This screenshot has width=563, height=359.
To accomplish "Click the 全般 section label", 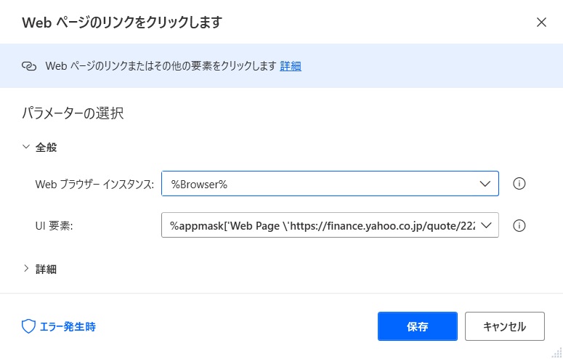I will click(46, 148).
